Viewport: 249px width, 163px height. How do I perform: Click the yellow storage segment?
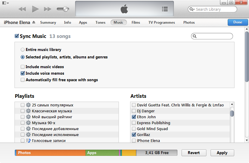click(x=129, y=153)
